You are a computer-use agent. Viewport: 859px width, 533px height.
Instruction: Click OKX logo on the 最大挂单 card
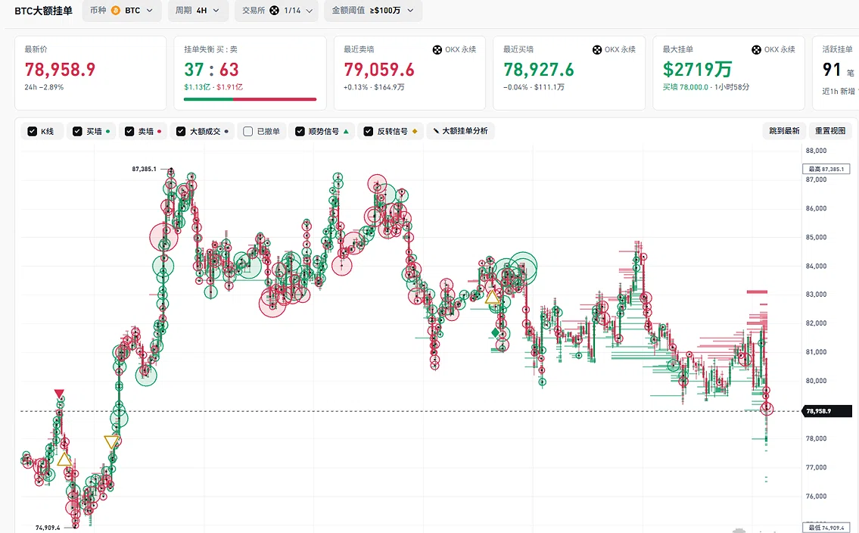(757, 50)
